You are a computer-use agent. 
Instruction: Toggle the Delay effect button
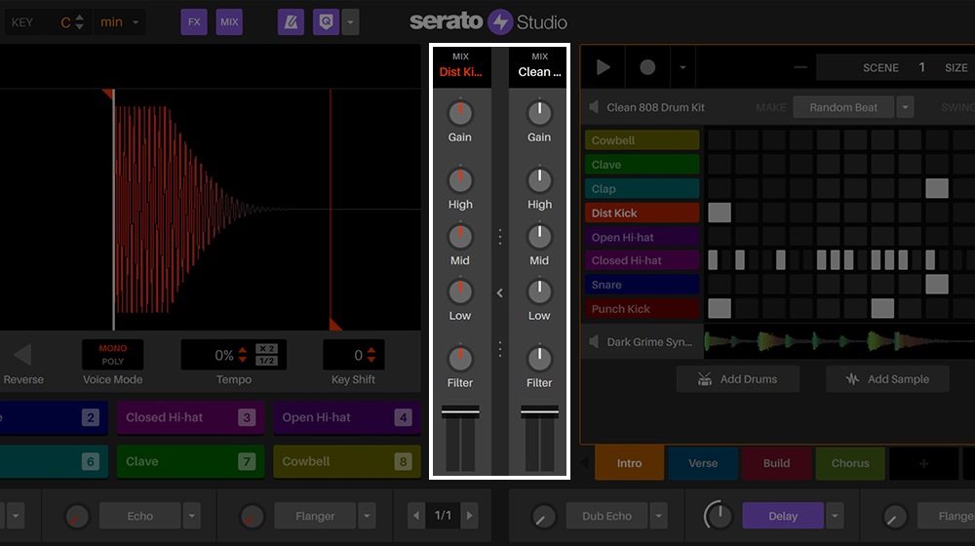783,516
